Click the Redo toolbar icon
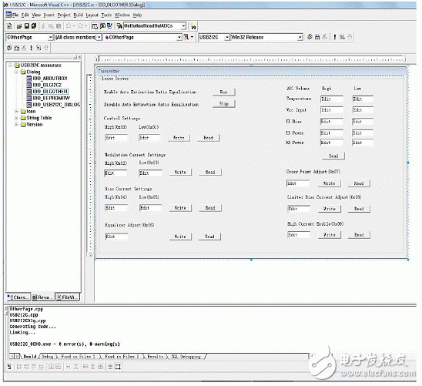 80,26
